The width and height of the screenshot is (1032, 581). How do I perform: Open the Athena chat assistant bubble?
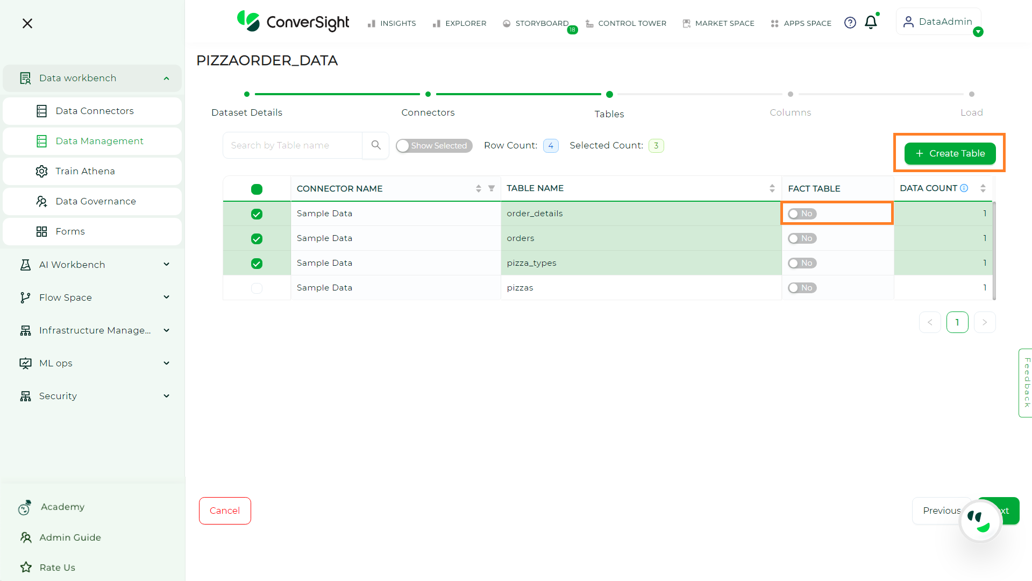pos(980,521)
